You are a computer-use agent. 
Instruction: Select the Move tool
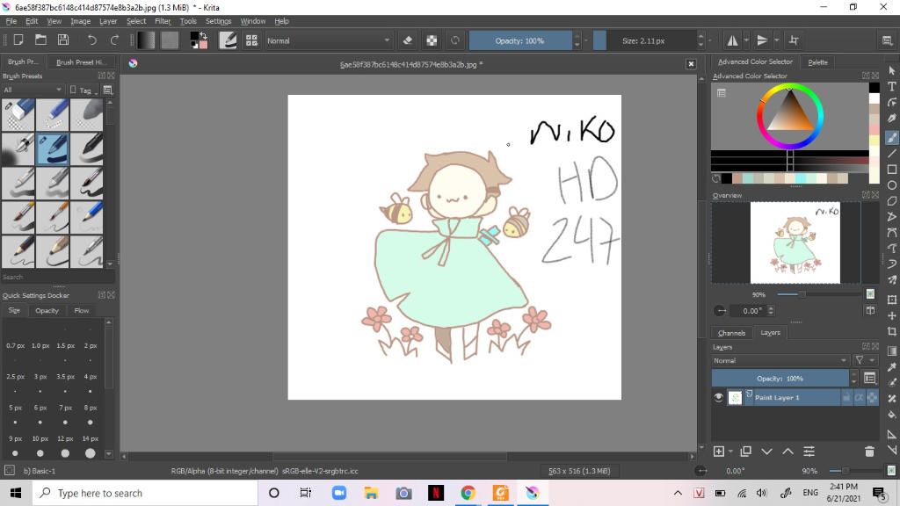(891, 315)
